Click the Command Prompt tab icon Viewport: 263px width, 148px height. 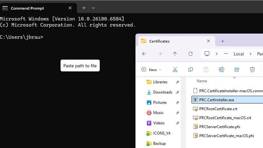(x=5, y=8)
